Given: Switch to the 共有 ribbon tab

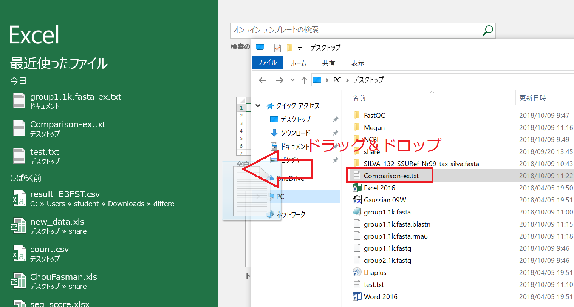Looking at the screenshot, I should tap(328, 63).
